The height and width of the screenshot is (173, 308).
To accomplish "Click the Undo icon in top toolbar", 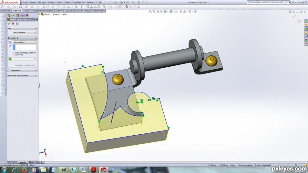I will [x=127, y=2].
